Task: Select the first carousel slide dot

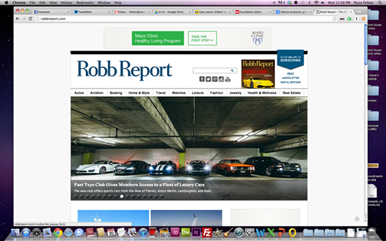Action: coord(76,197)
